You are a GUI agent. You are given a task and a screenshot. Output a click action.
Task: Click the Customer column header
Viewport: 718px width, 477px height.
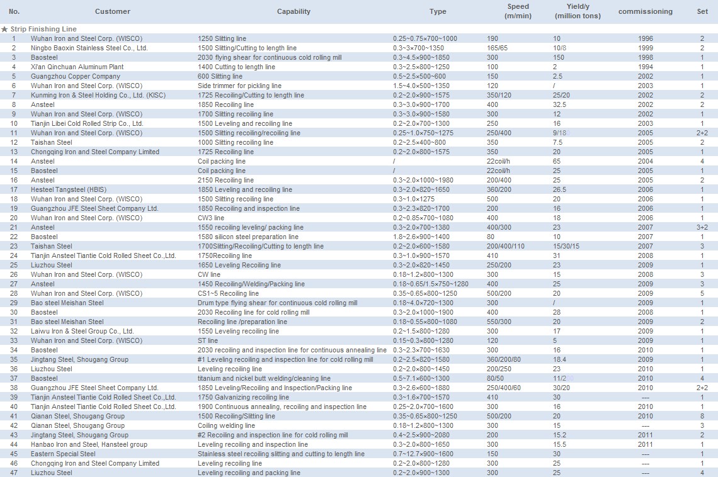pyautogui.click(x=113, y=11)
